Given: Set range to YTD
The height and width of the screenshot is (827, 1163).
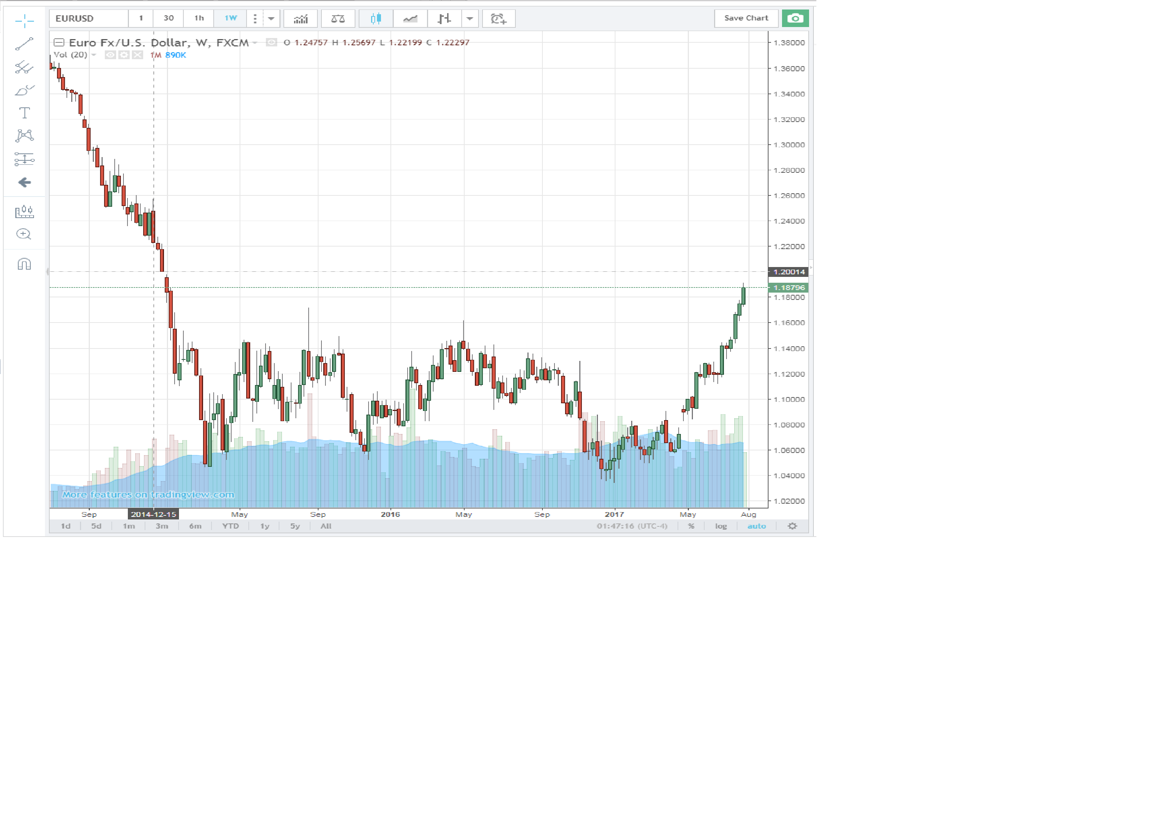Looking at the screenshot, I should [231, 526].
